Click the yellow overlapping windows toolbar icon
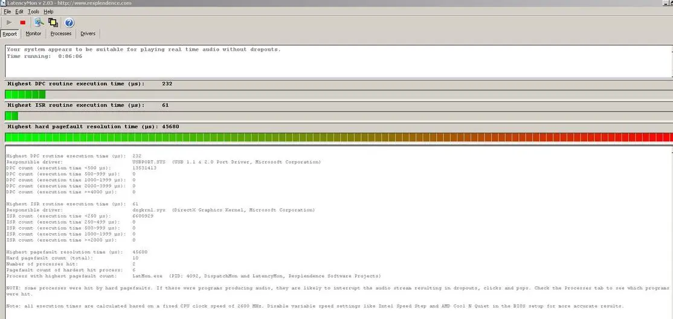 (53, 23)
